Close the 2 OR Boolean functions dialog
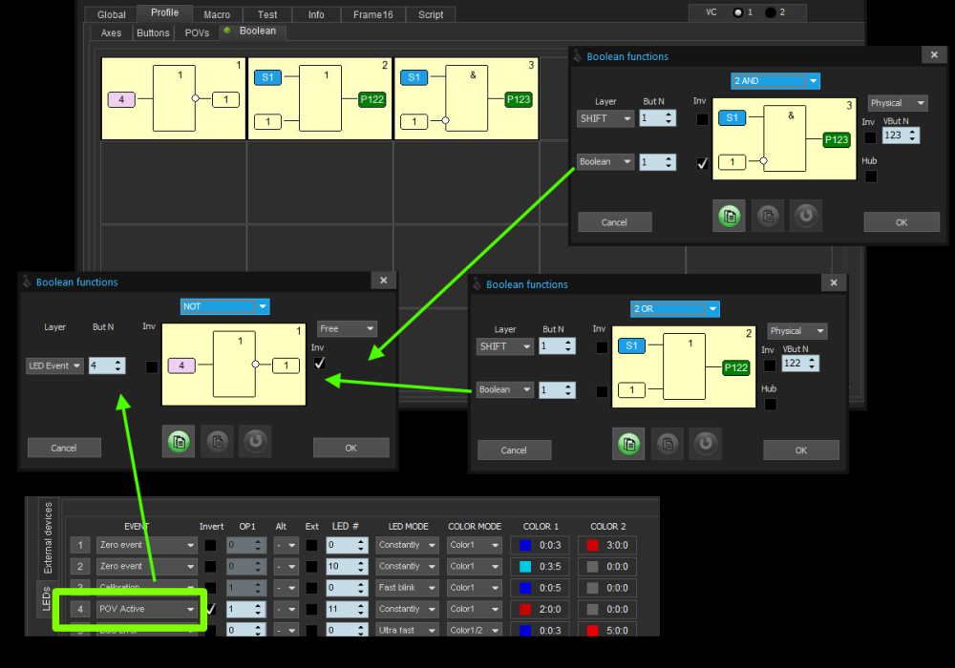Viewport: 955px width, 668px height. [x=834, y=282]
